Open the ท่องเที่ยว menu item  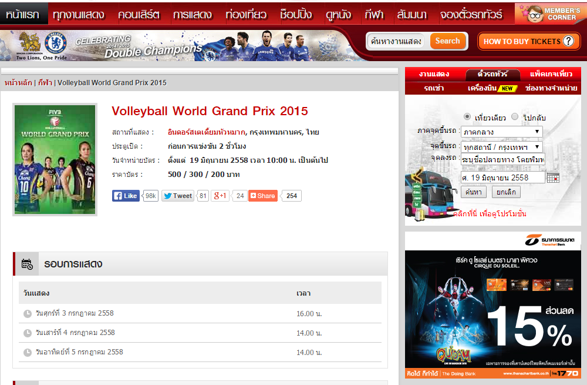tap(246, 14)
